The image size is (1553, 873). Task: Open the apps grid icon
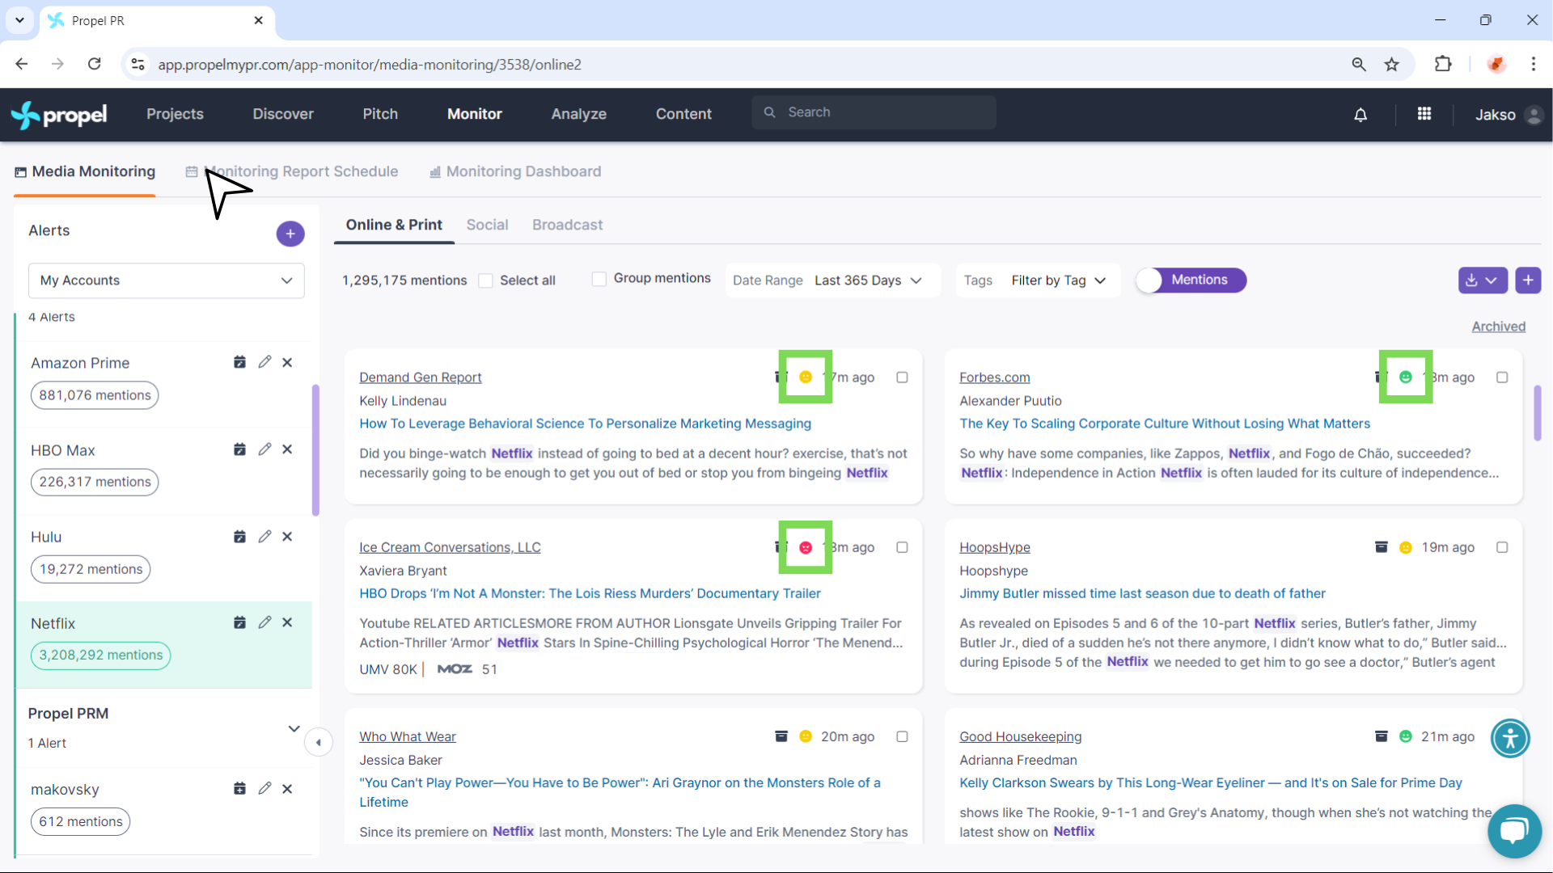[x=1424, y=114]
